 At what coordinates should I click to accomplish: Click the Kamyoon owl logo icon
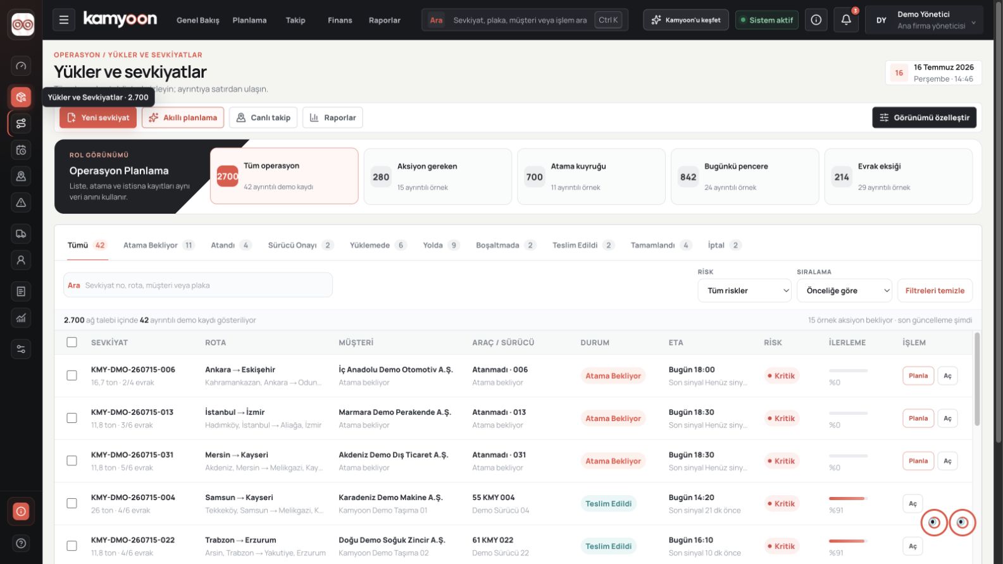click(23, 24)
